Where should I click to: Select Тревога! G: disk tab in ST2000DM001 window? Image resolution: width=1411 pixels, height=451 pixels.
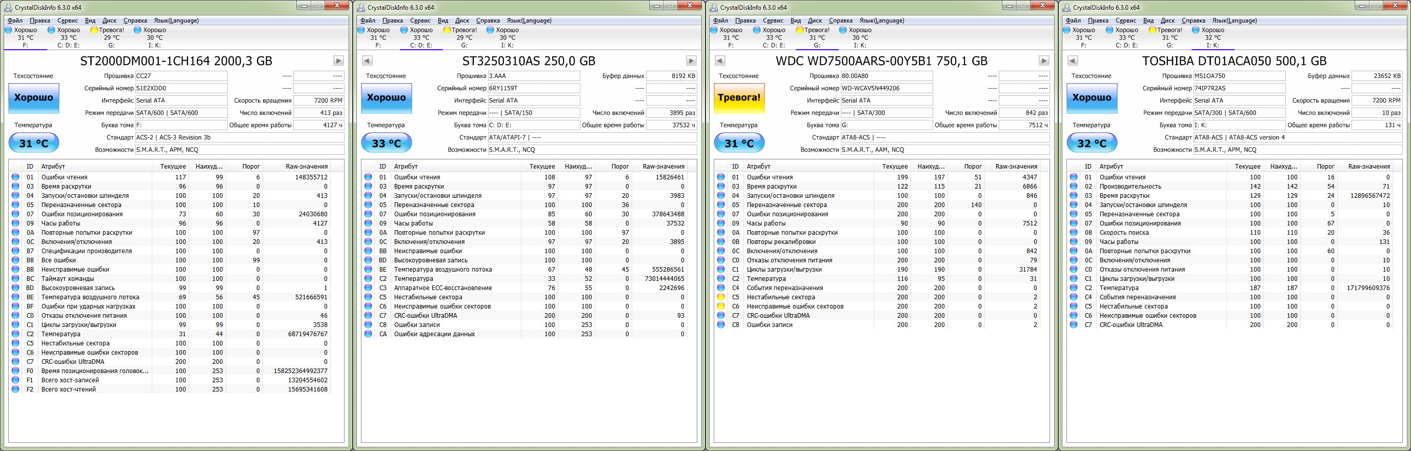point(111,37)
